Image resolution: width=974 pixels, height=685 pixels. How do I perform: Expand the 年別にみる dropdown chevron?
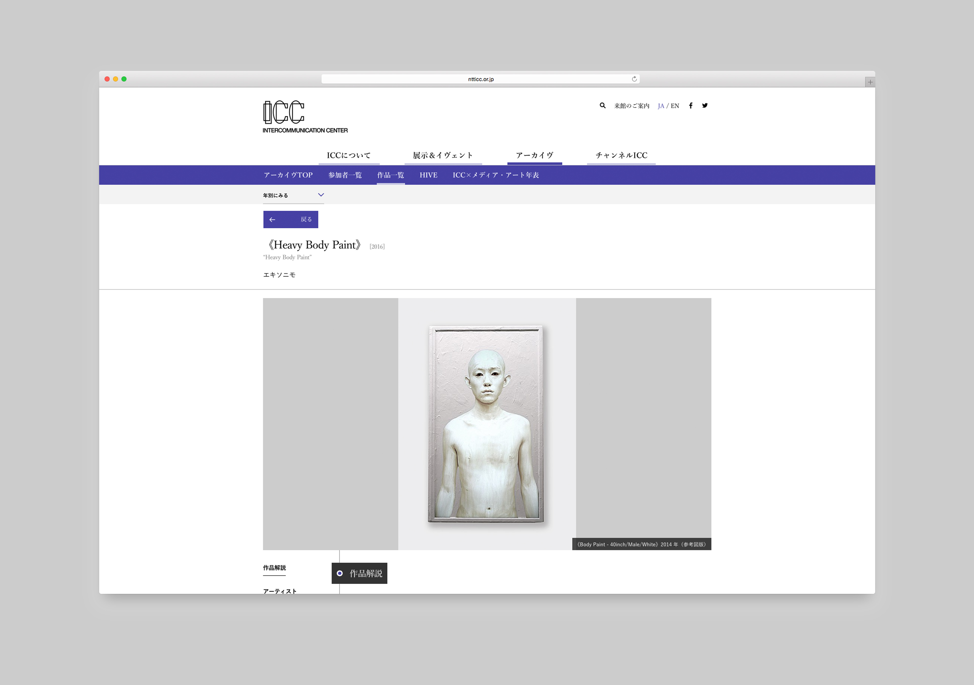click(321, 195)
